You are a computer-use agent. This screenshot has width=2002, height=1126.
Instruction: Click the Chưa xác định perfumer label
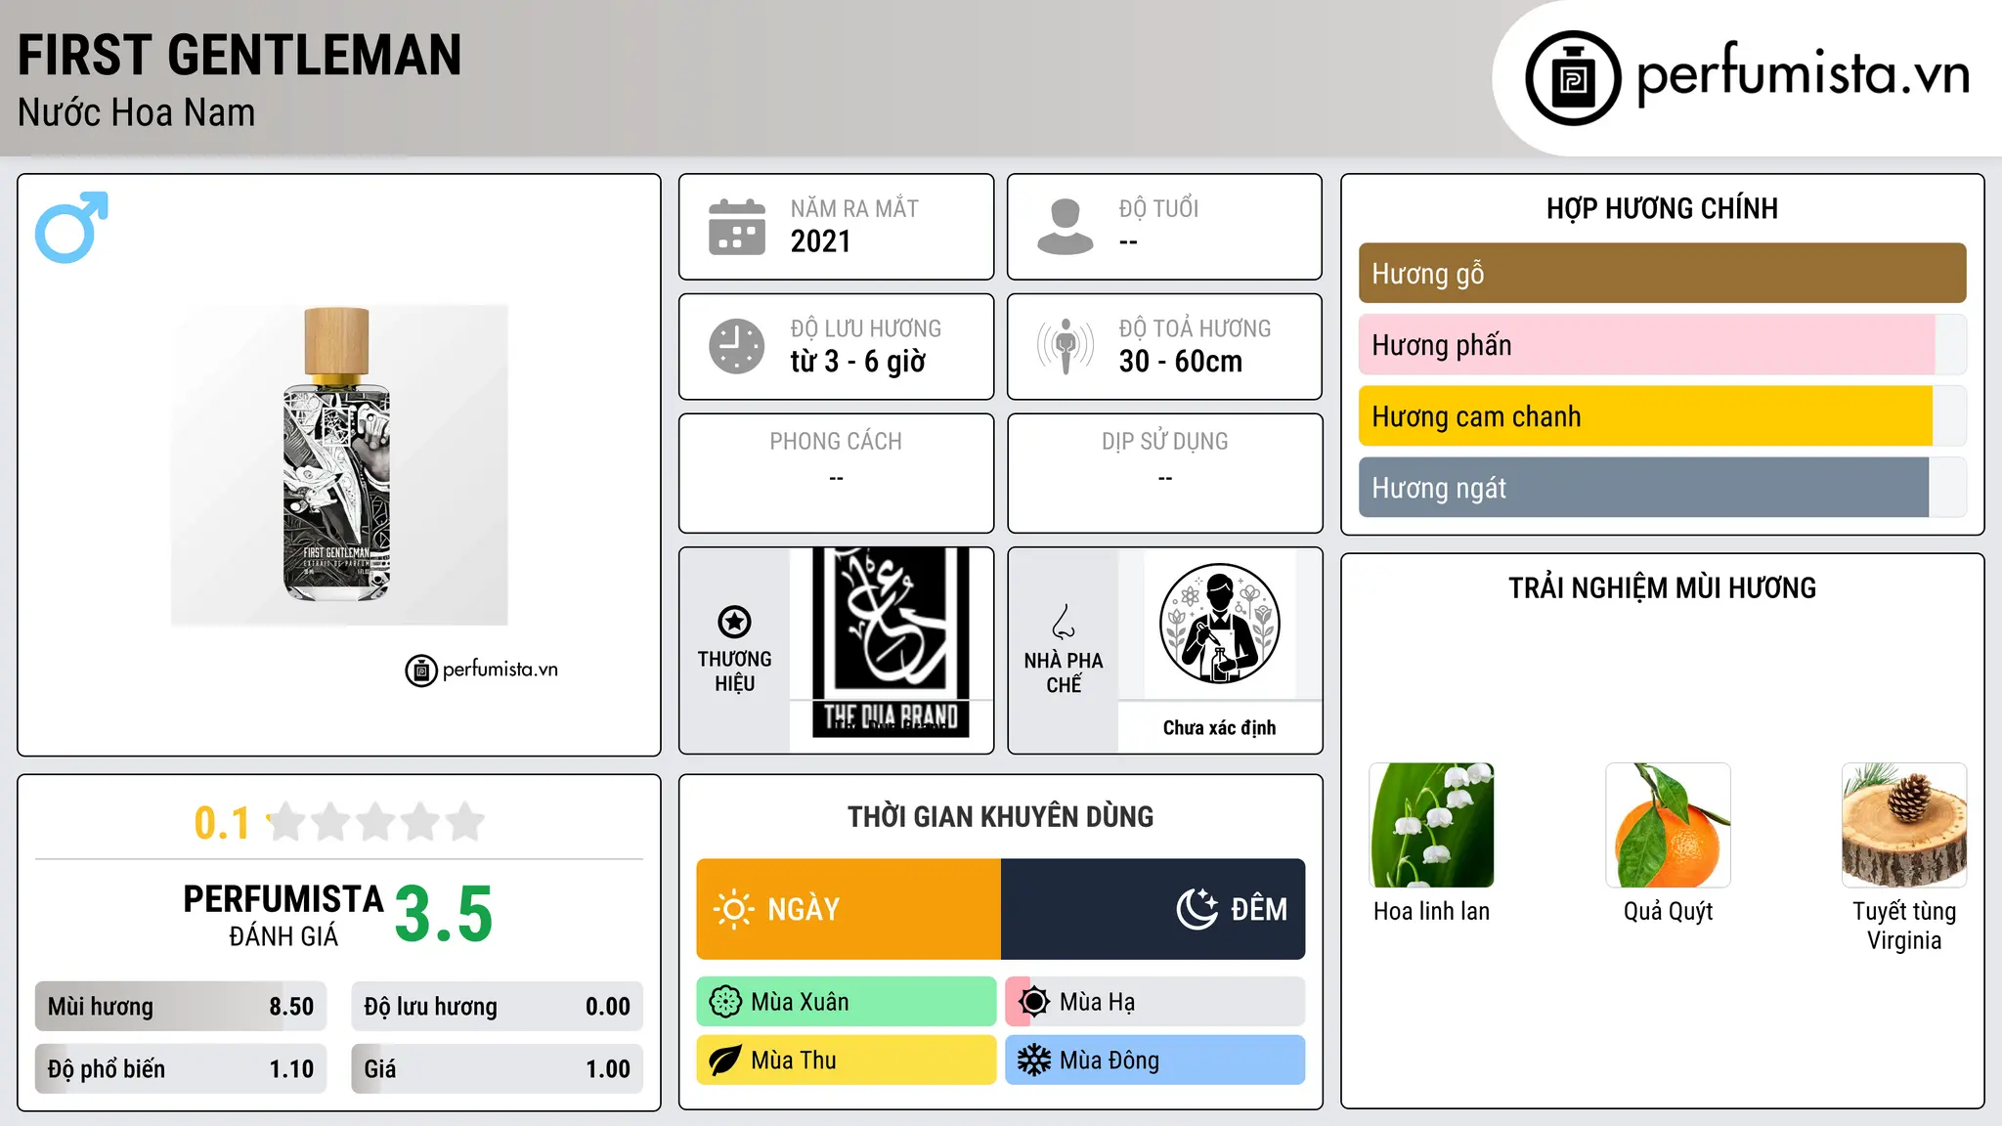(1219, 727)
